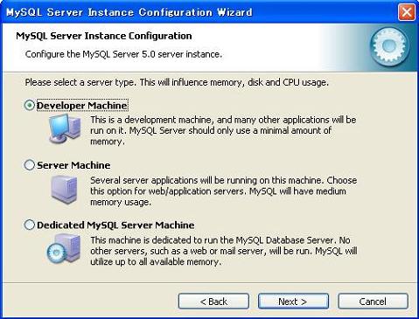Image resolution: width=419 pixels, height=319 pixels.
Task: Cancel the configuration wizard
Action: (373, 302)
